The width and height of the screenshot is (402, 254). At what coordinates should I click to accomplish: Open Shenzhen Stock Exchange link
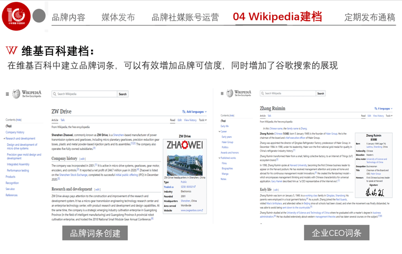pyautogui.click(x=73, y=175)
